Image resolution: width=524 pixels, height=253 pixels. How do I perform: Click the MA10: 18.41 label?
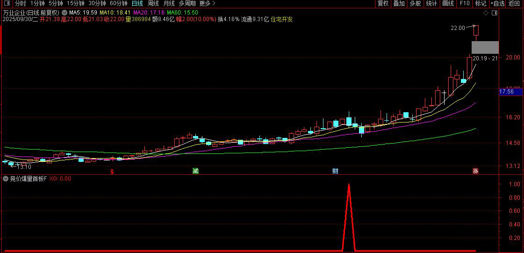[115, 13]
